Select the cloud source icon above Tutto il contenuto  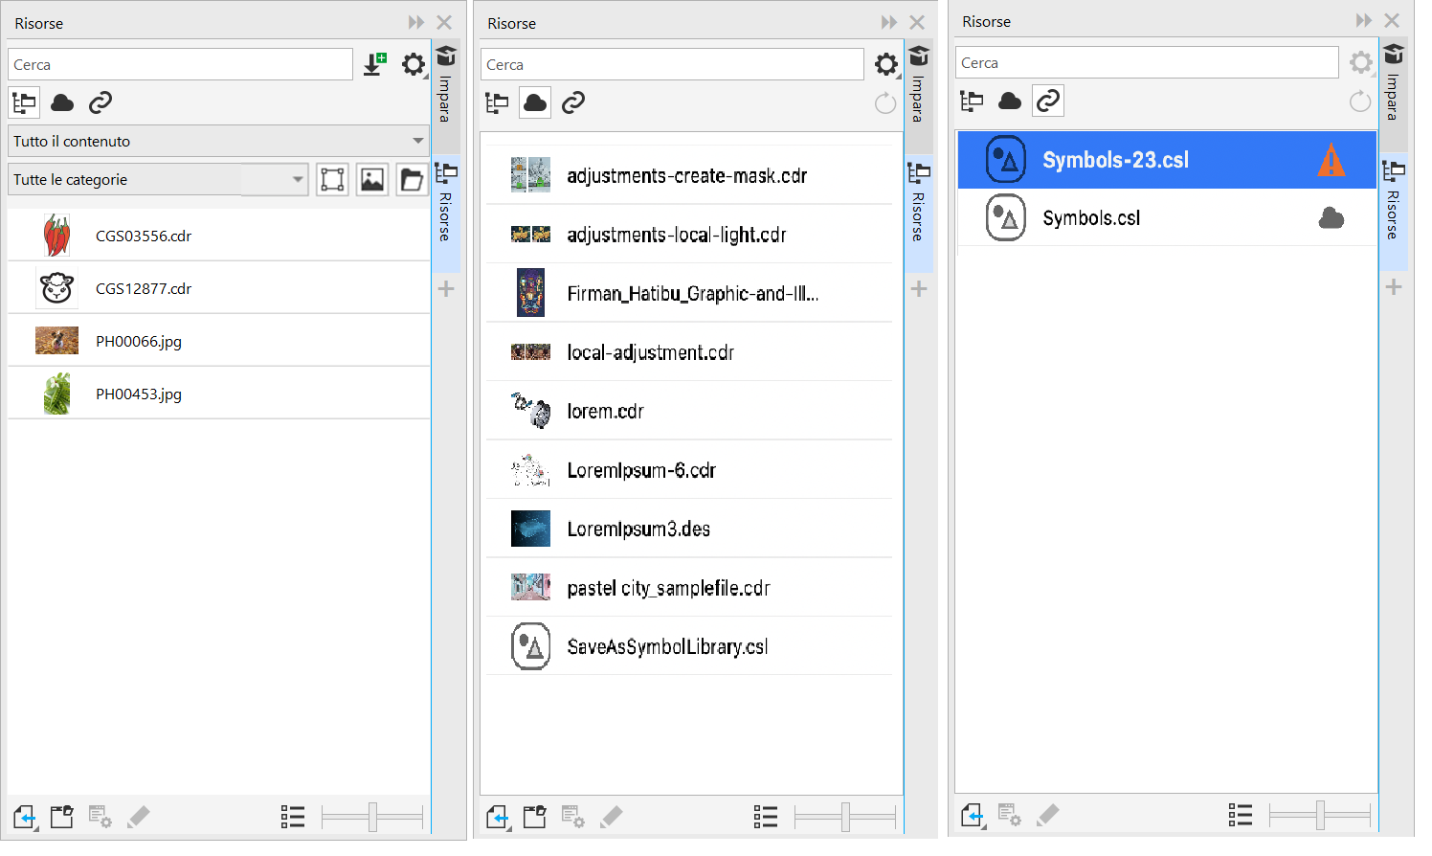[62, 102]
